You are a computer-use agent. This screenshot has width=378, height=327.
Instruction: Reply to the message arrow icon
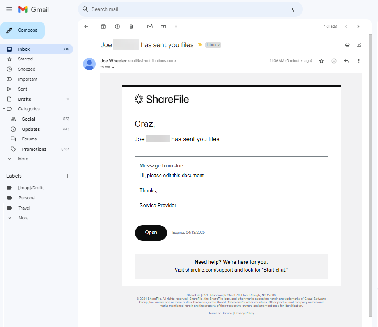pyautogui.click(x=346, y=61)
